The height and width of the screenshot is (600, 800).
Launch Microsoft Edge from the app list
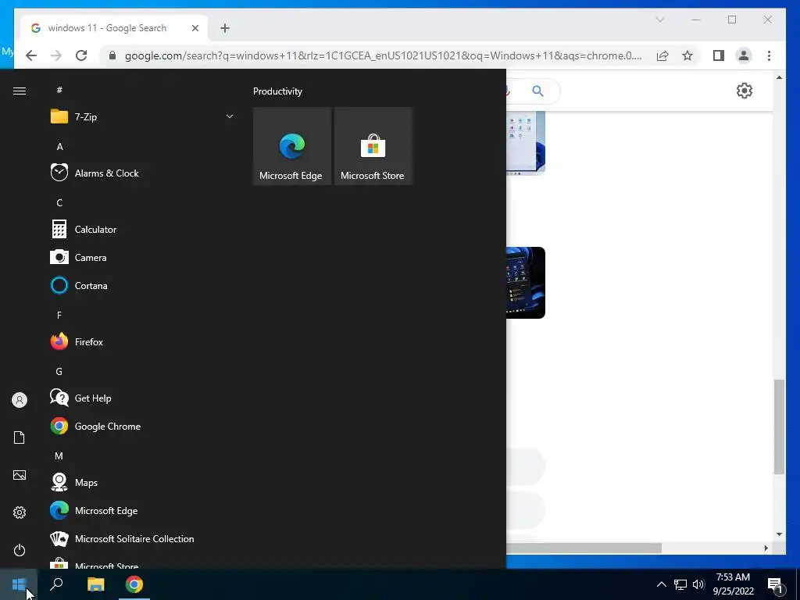(x=142, y=510)
